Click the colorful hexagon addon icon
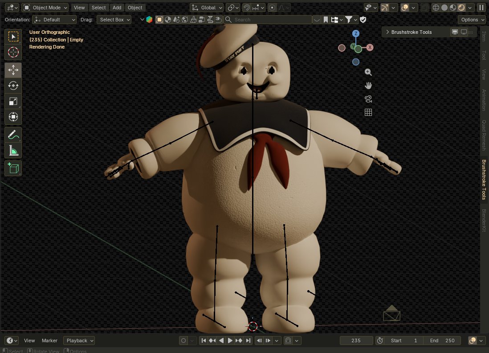The image size is (489, 353). click(149, 20)
